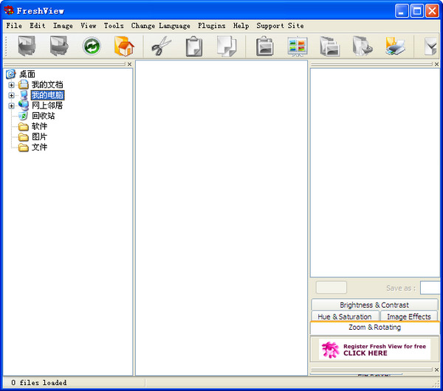Click the desktop icon in the folder tree
The height and width of the screenshot is (391, 443).
pyautogui.click(x=11, y=74)
